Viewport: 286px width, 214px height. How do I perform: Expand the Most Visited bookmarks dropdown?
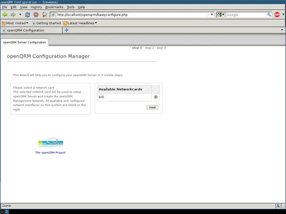click(x=27, y=23)
